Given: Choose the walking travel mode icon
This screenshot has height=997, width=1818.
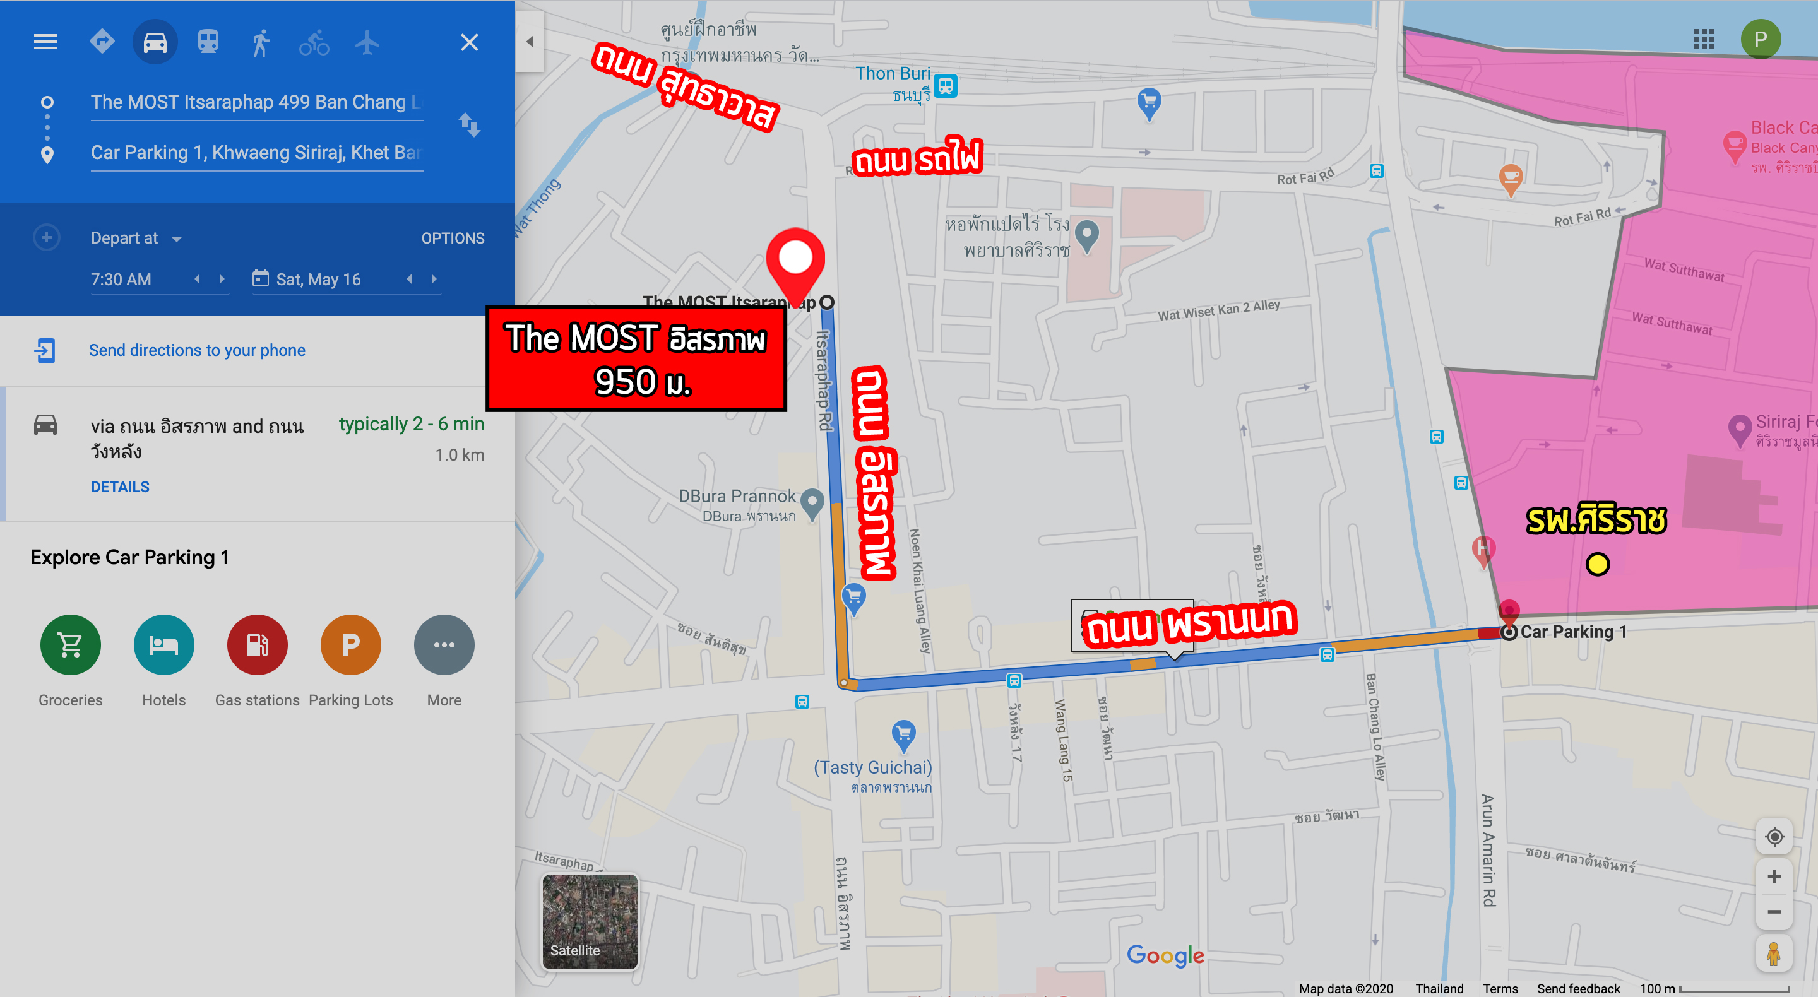Looking at the screenshot, I should [x=261, y=42].
